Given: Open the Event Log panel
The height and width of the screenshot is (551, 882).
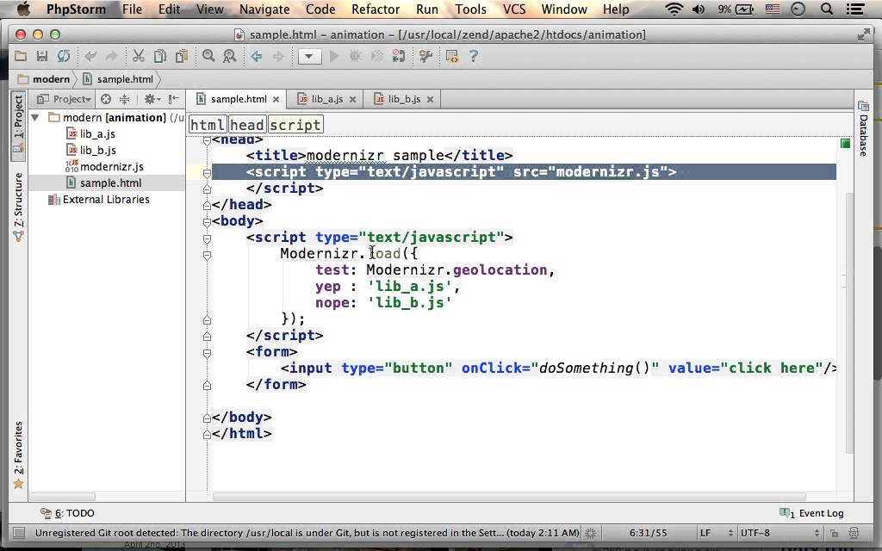Looking at the screenshot, I should (811, 513).
